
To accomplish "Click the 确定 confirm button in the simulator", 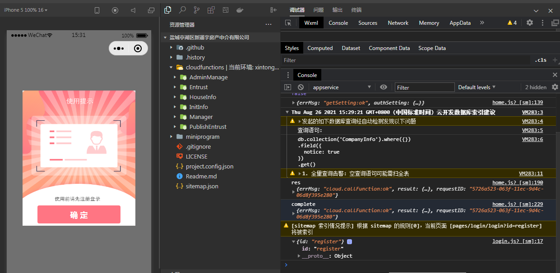I will [x=79, y=214].
